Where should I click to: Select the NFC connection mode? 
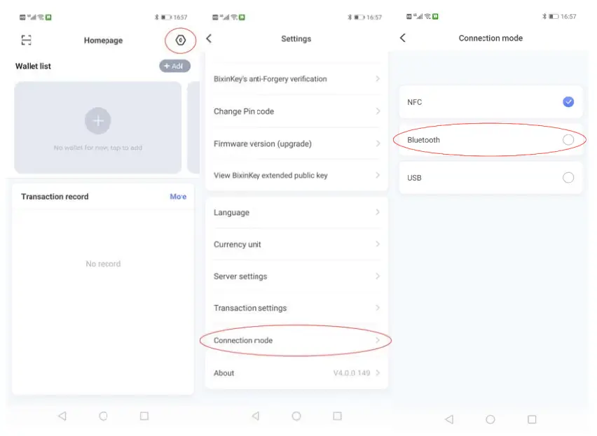(x=568, y=102)
